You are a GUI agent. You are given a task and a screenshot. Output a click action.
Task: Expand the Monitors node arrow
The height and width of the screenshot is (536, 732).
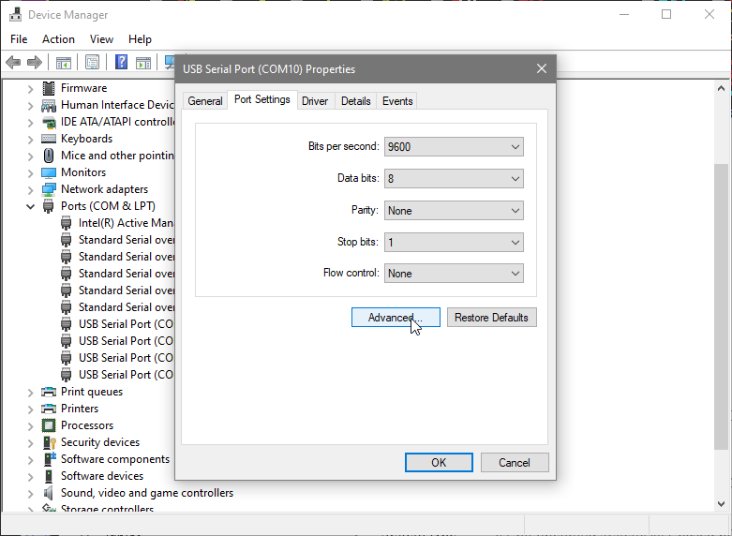(30, 172)
